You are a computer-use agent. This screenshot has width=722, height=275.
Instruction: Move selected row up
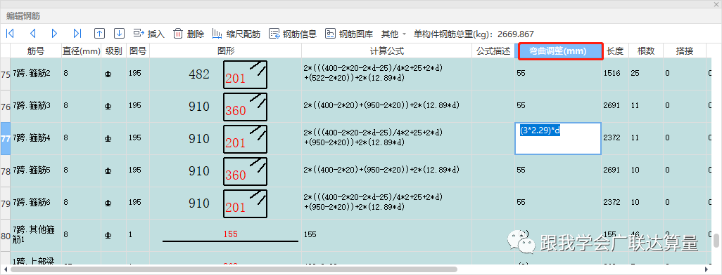point(99,34)
